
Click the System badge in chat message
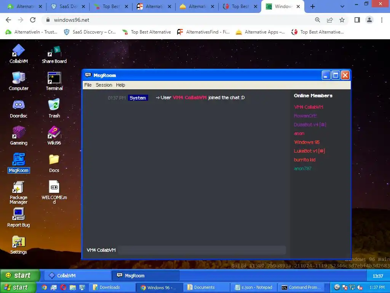(138, 98)
